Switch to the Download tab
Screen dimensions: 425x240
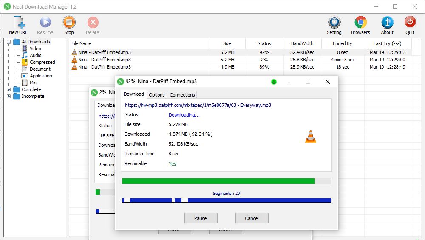pyautogui.click(x=134, y=94)
